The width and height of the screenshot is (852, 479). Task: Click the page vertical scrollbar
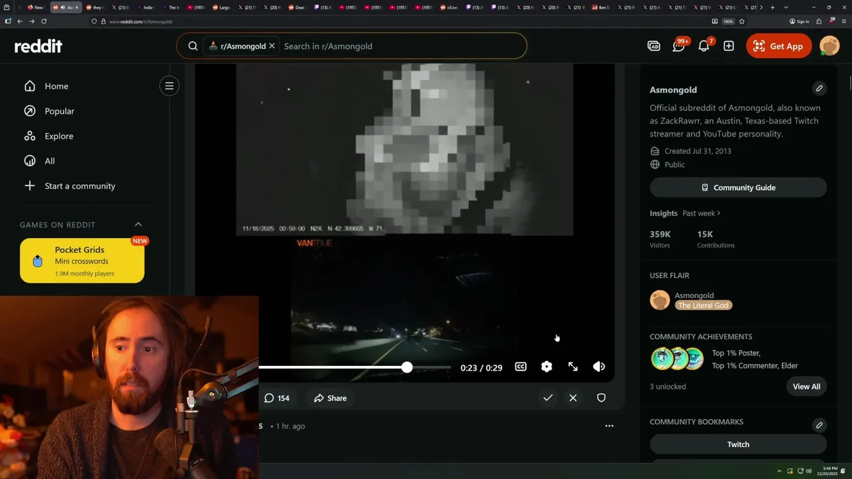click(849, 84)
